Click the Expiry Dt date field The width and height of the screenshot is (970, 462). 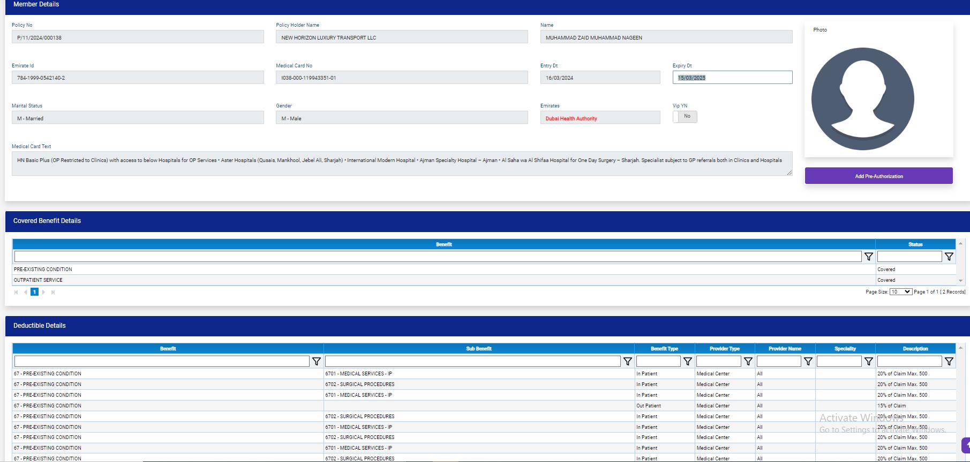pos(732,78)
